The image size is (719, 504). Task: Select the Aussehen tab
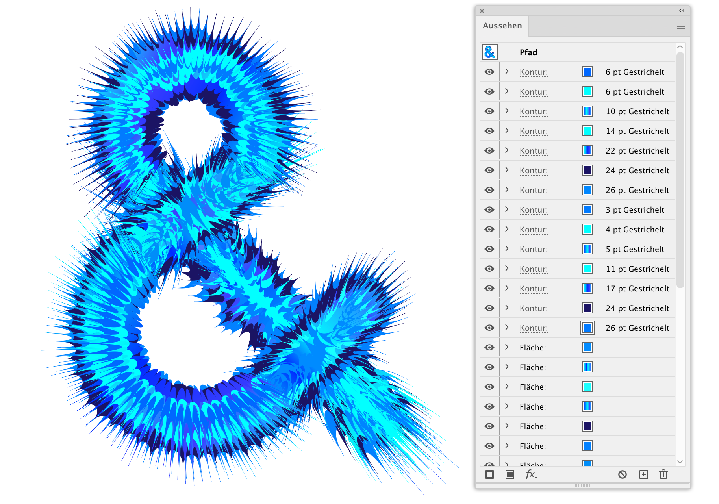click(x=502, y=26)
